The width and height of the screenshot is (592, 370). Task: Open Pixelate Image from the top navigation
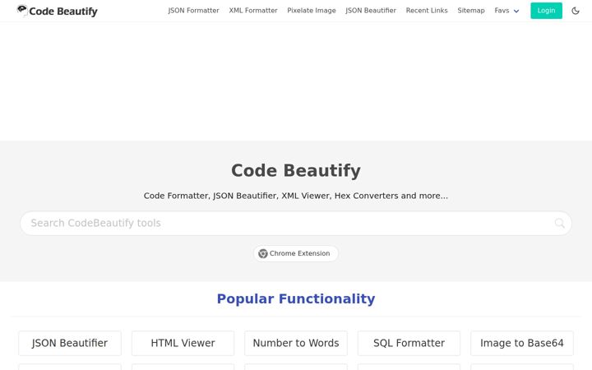[x=312, y=11]
